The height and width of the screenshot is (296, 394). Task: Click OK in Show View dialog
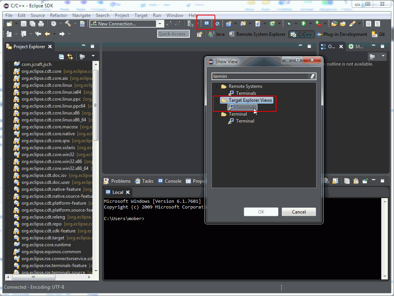pos(261,212)
